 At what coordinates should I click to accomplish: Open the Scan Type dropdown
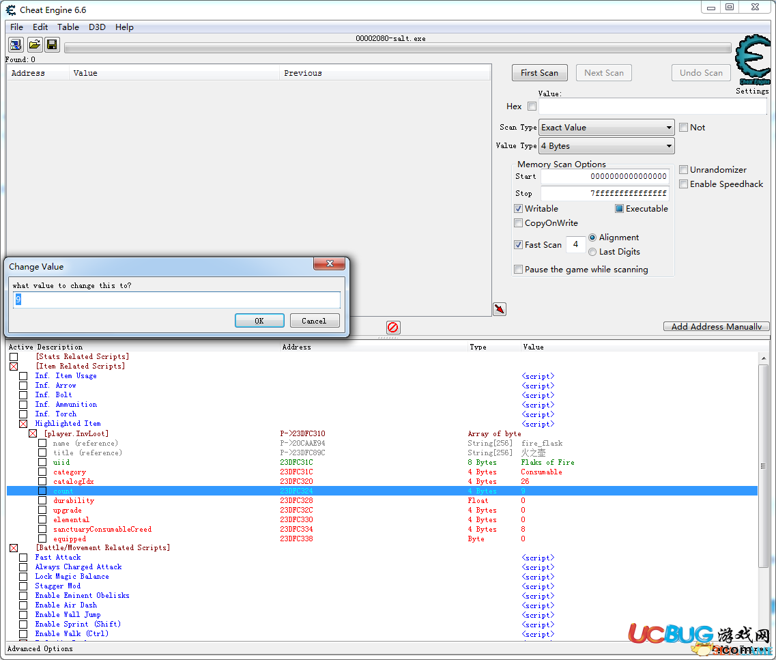click(606, 127)
